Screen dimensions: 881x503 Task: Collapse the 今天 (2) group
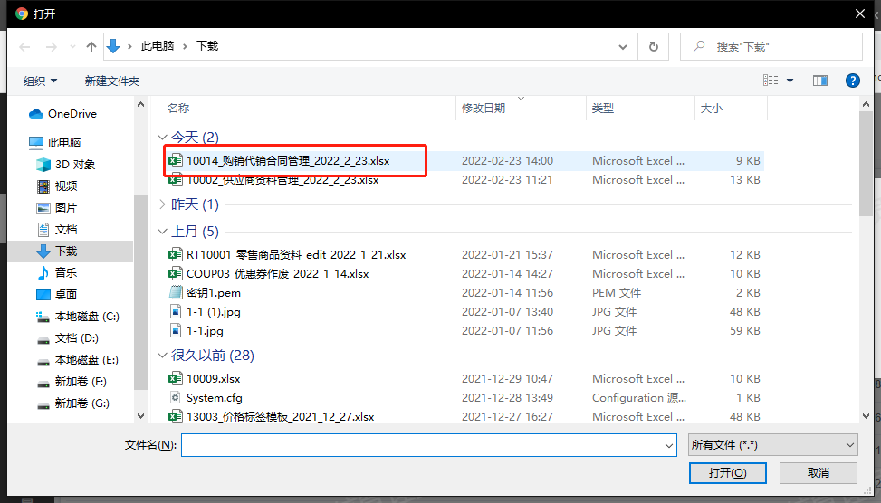coord(163,138)
